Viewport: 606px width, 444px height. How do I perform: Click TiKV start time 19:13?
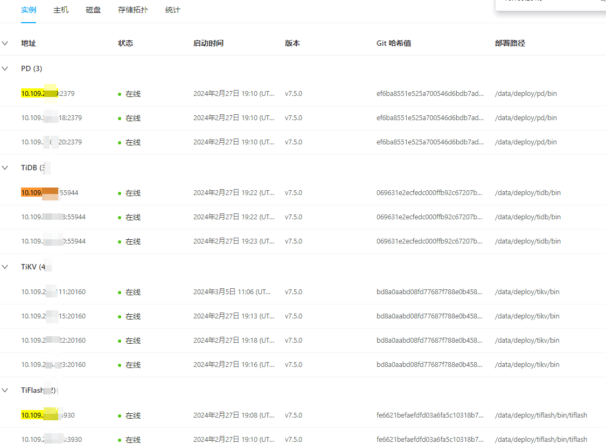click(234, 316)
